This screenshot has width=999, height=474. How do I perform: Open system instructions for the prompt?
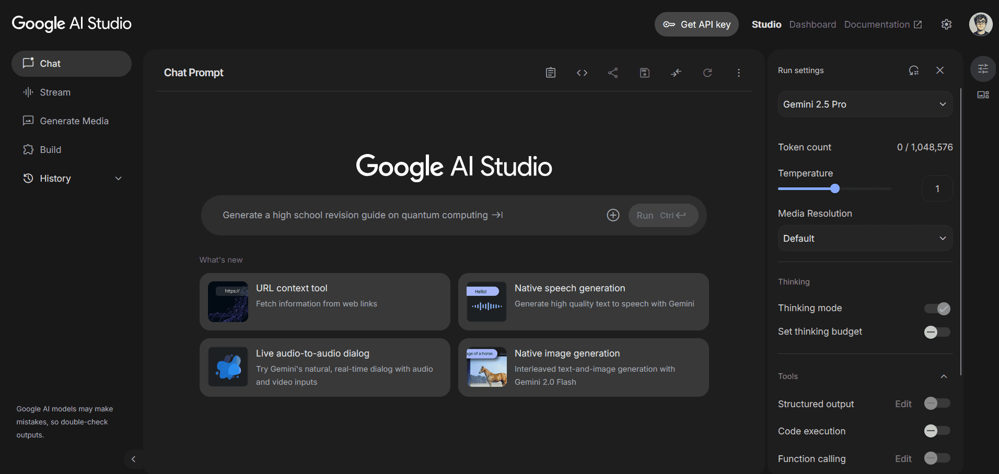pyautogui.click(x=550, y=73)
